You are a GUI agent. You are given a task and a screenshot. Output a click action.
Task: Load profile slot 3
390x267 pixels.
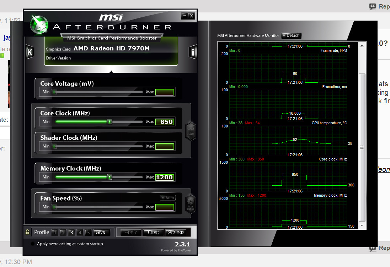click(71, 232)
